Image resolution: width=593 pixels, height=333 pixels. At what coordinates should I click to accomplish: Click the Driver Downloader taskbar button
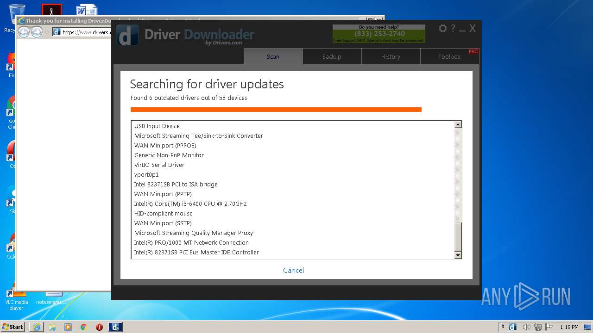(115, 327)
